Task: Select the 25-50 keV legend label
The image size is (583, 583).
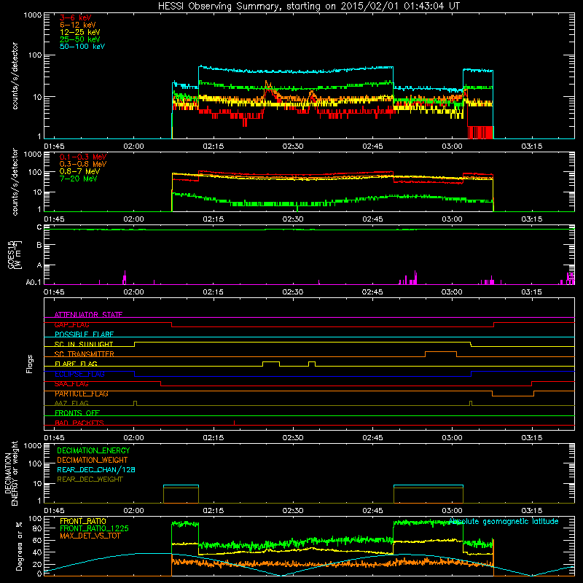Action: pyautogui.click(x=80, y=39)
